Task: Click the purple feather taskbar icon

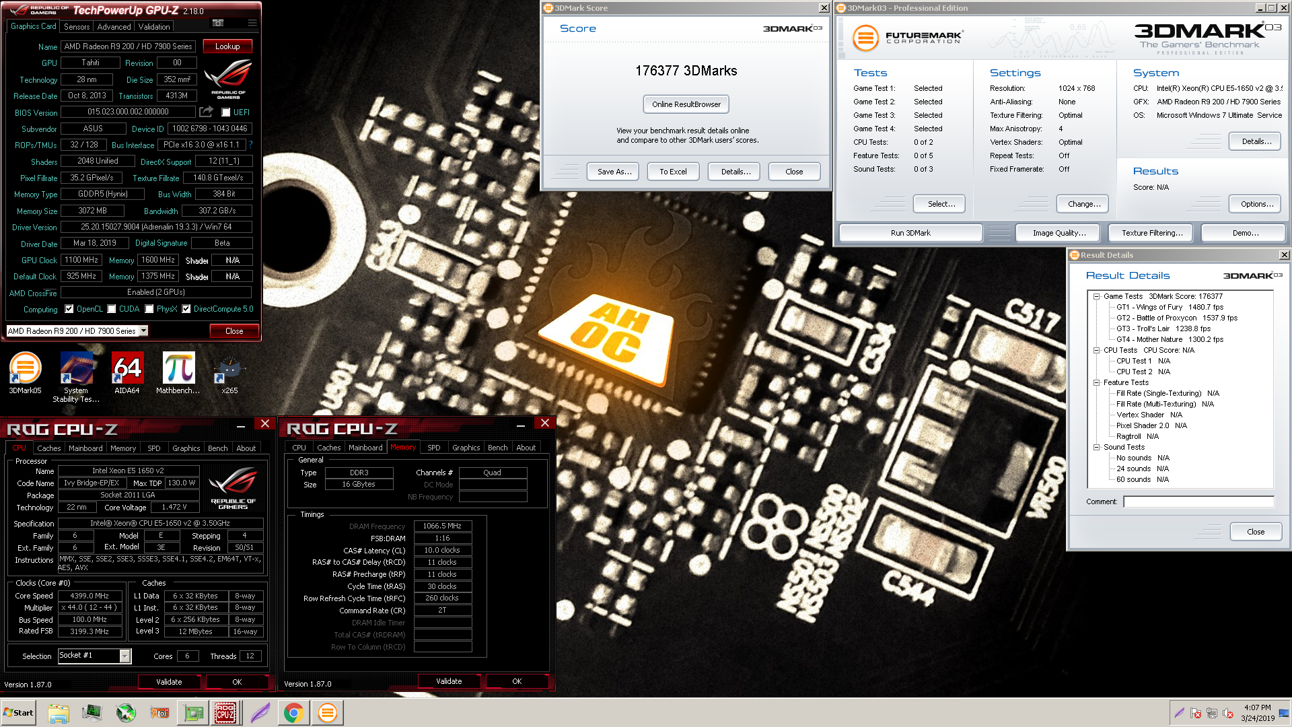Action: pos(260,713)
